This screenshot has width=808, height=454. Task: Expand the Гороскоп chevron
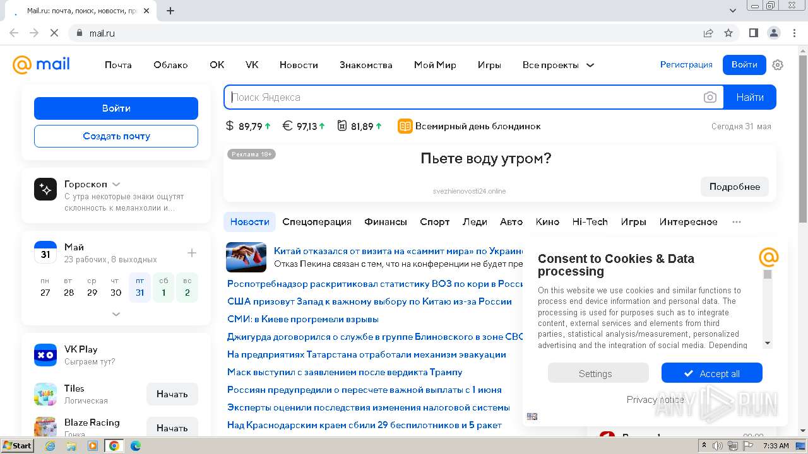(x=116, y=184)
